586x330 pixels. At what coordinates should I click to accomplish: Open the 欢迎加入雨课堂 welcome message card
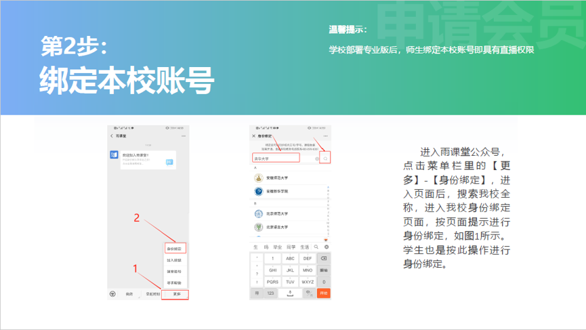(x=148, y=160)
